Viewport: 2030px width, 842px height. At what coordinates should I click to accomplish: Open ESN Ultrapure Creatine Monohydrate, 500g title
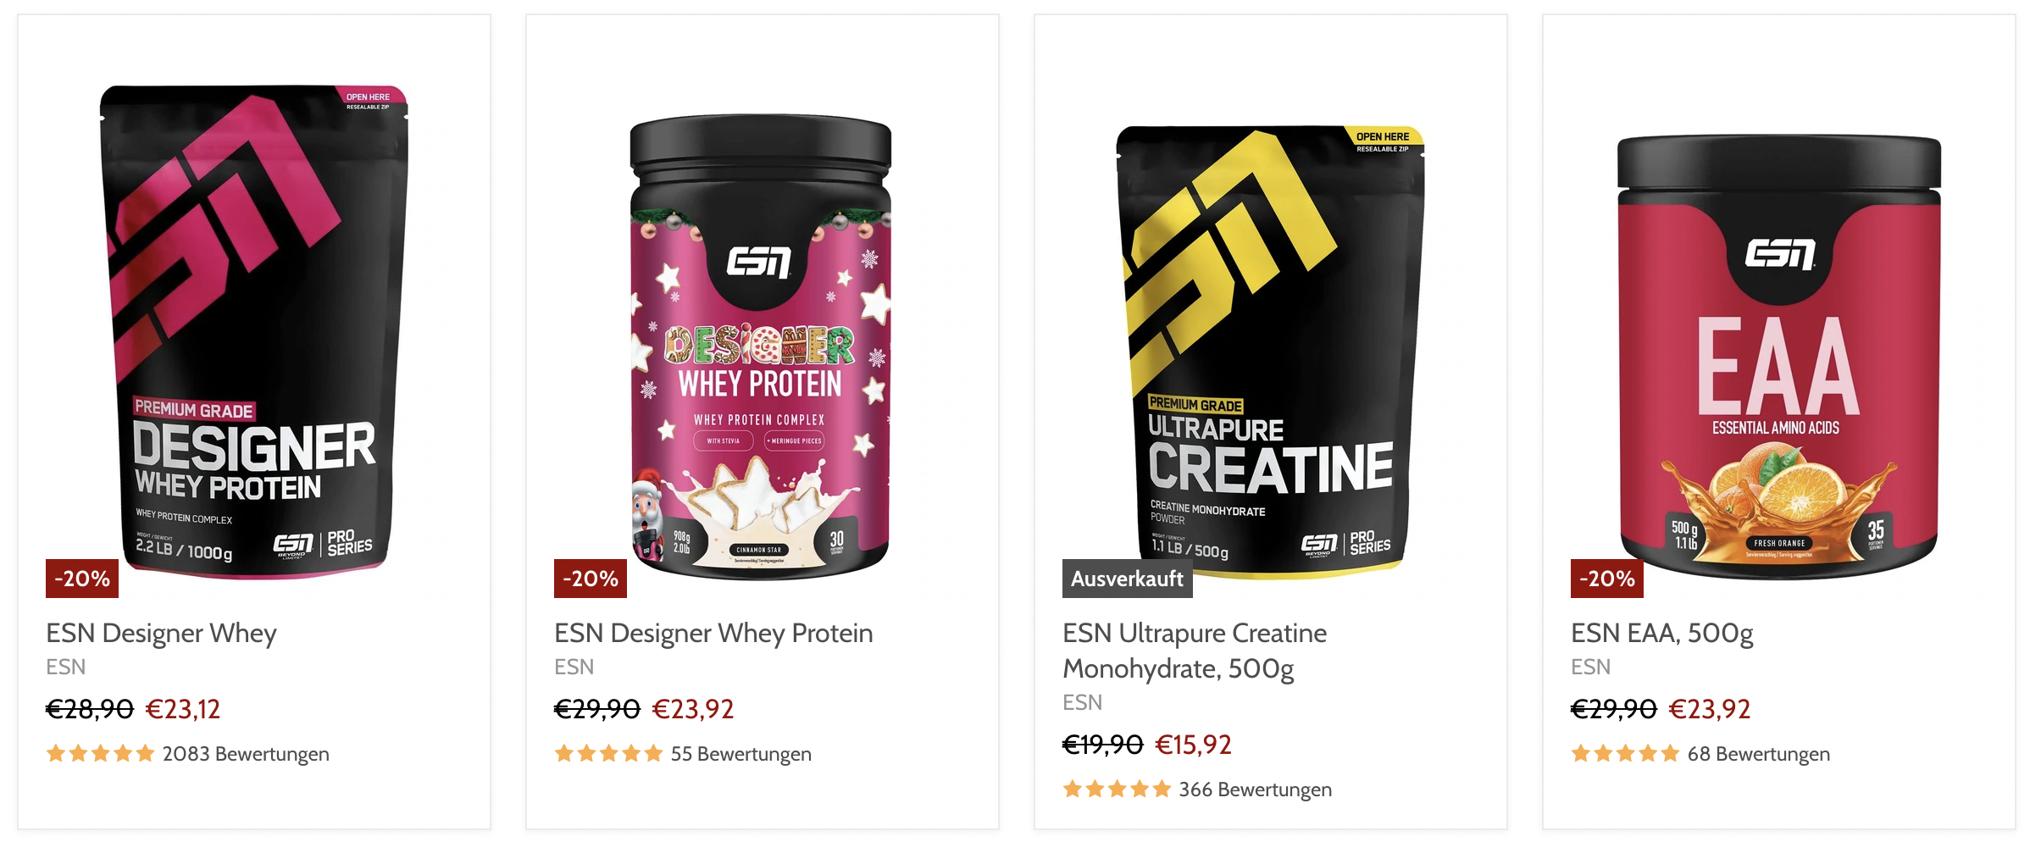pos(1195,651)
